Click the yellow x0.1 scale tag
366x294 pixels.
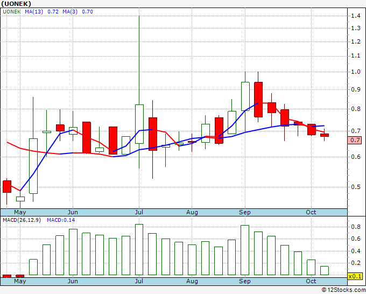pos(355,276)
